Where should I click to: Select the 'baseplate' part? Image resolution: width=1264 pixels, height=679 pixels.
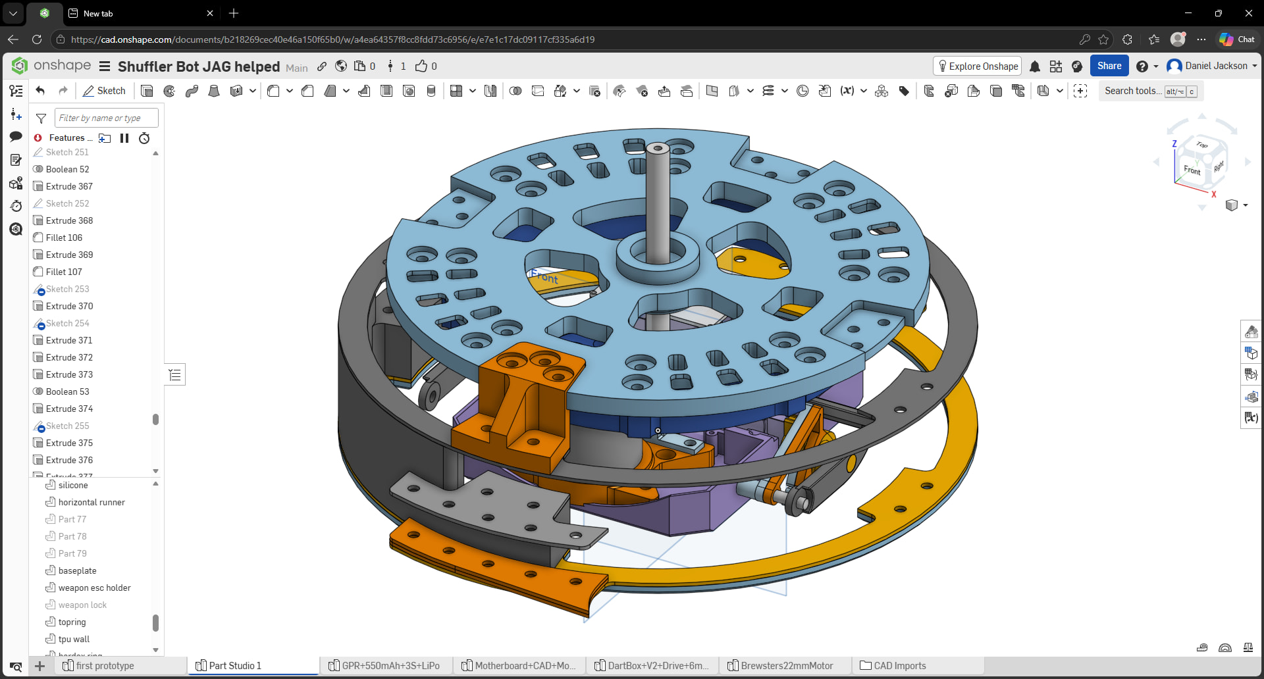point(77,570)
